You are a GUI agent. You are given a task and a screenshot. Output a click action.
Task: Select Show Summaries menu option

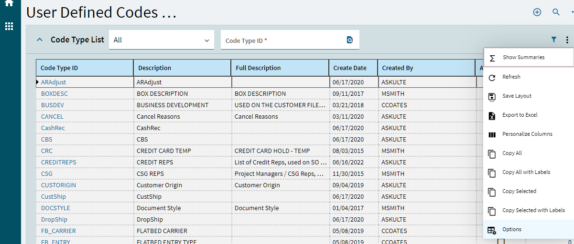[523, 58]
